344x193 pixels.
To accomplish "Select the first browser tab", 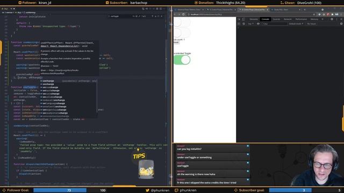I will pyautogui.click(x=189, y=10).
